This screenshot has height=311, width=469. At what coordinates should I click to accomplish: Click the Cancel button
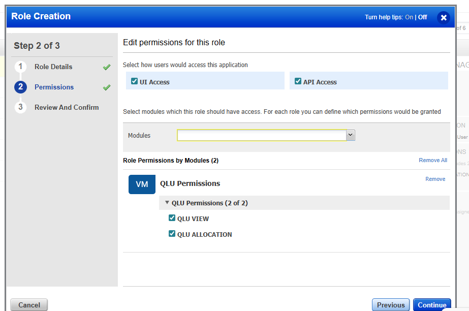(x=29, y=305)
